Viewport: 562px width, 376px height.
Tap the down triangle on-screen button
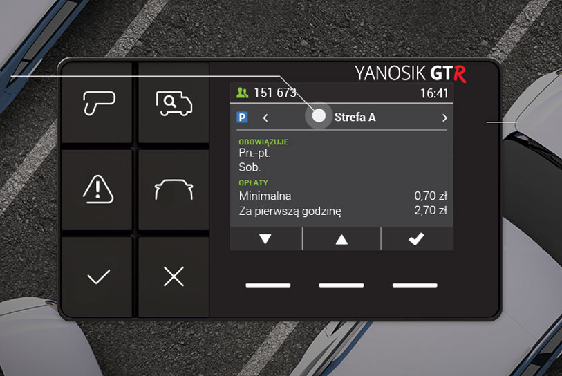click(265, 238)
